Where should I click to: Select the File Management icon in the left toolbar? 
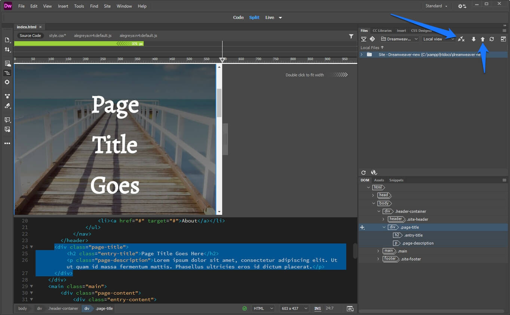click(x=7, y=49)
